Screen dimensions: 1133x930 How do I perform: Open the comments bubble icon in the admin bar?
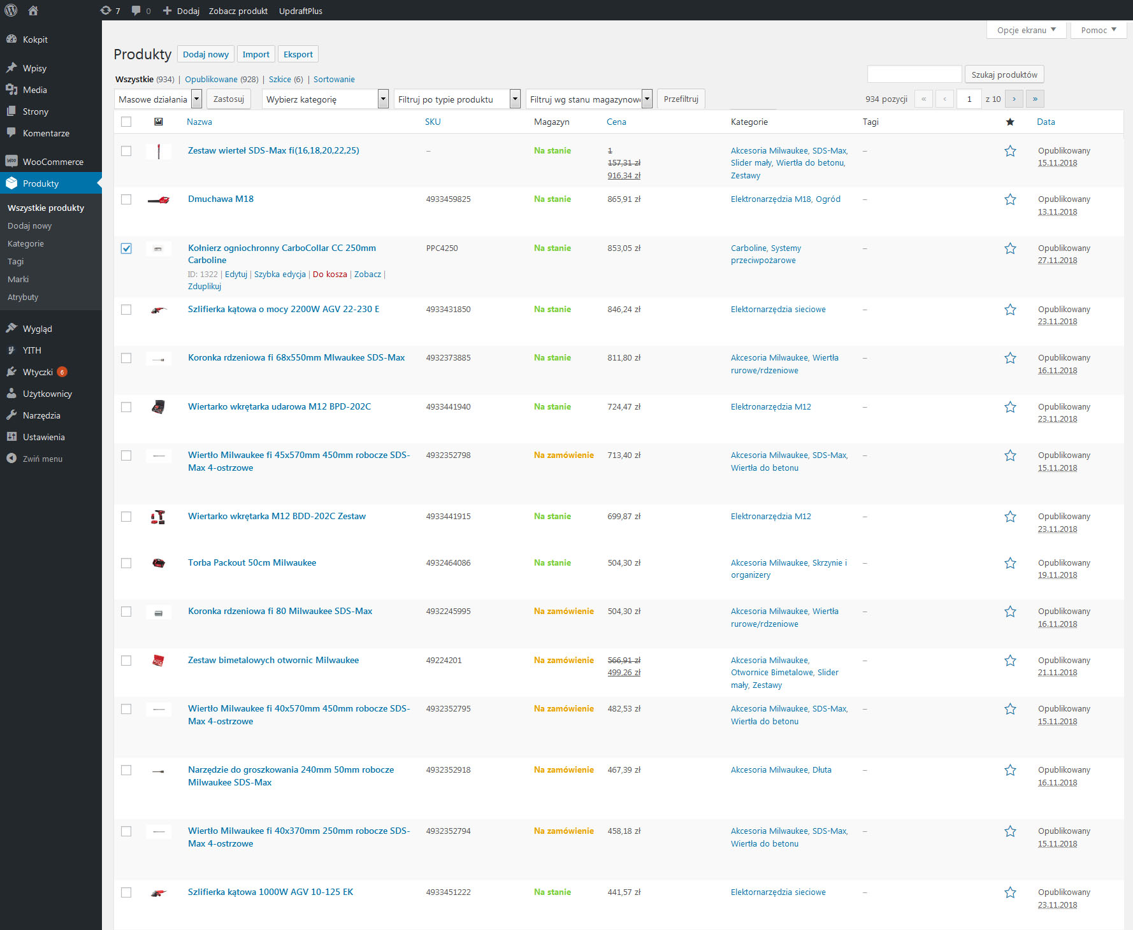click(x=136, y=10)
